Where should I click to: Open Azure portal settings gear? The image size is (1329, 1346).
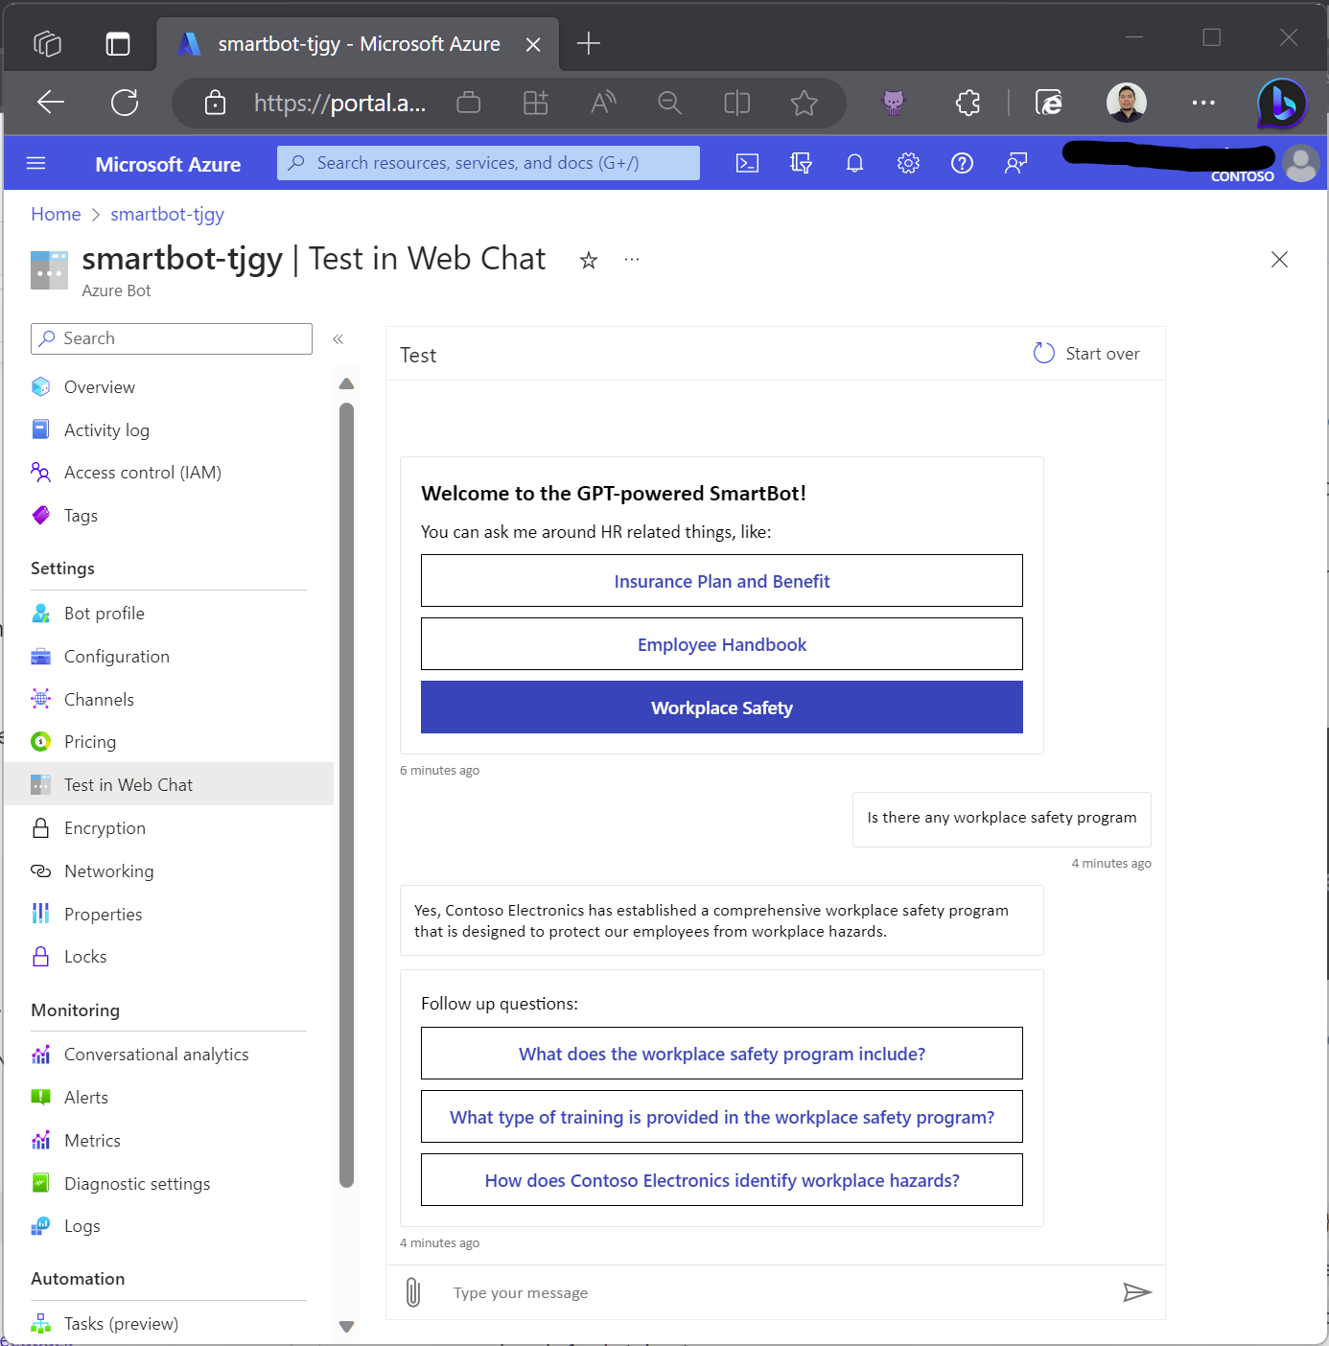tap(908, 163)
